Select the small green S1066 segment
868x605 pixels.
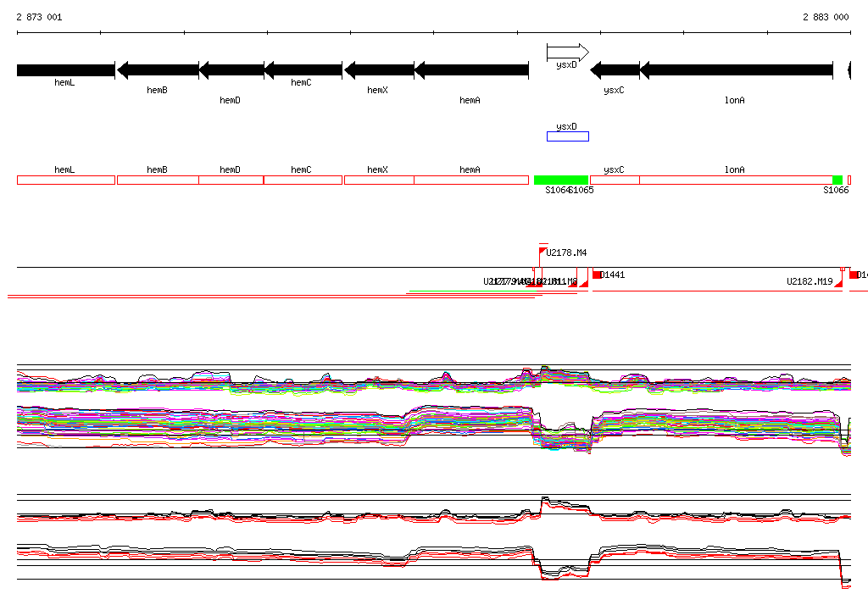click(837, 180)
